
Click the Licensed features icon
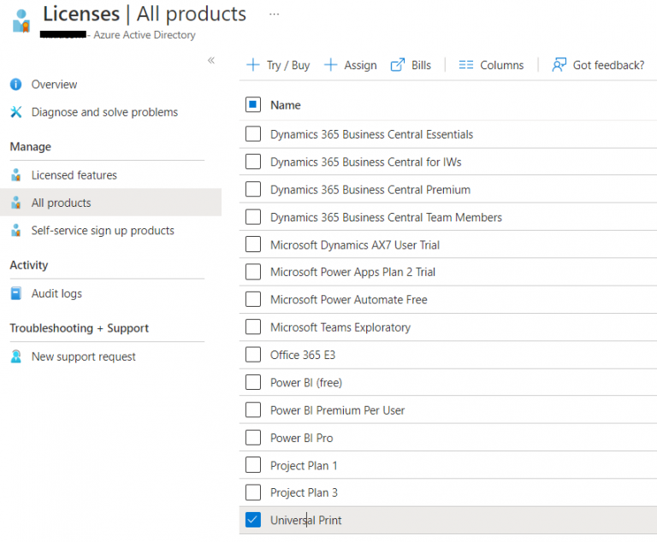point(15,175)
